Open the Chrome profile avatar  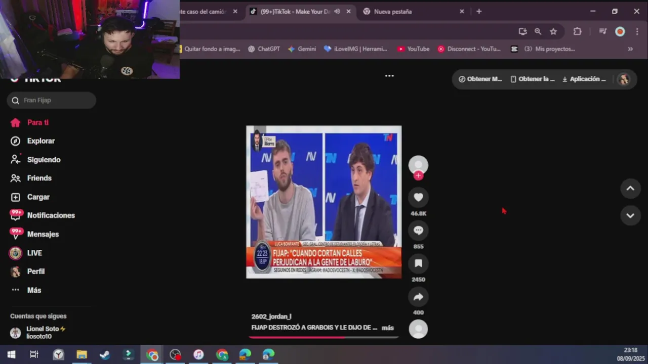[x=620, y=31]
